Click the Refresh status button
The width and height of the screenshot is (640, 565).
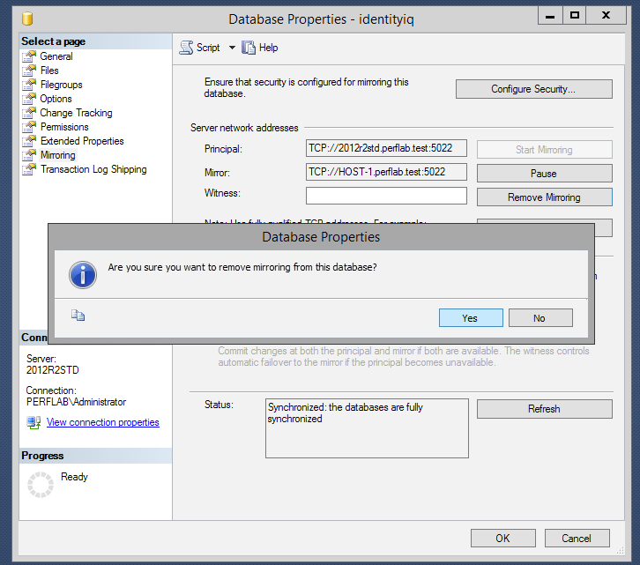click(545, 409)
